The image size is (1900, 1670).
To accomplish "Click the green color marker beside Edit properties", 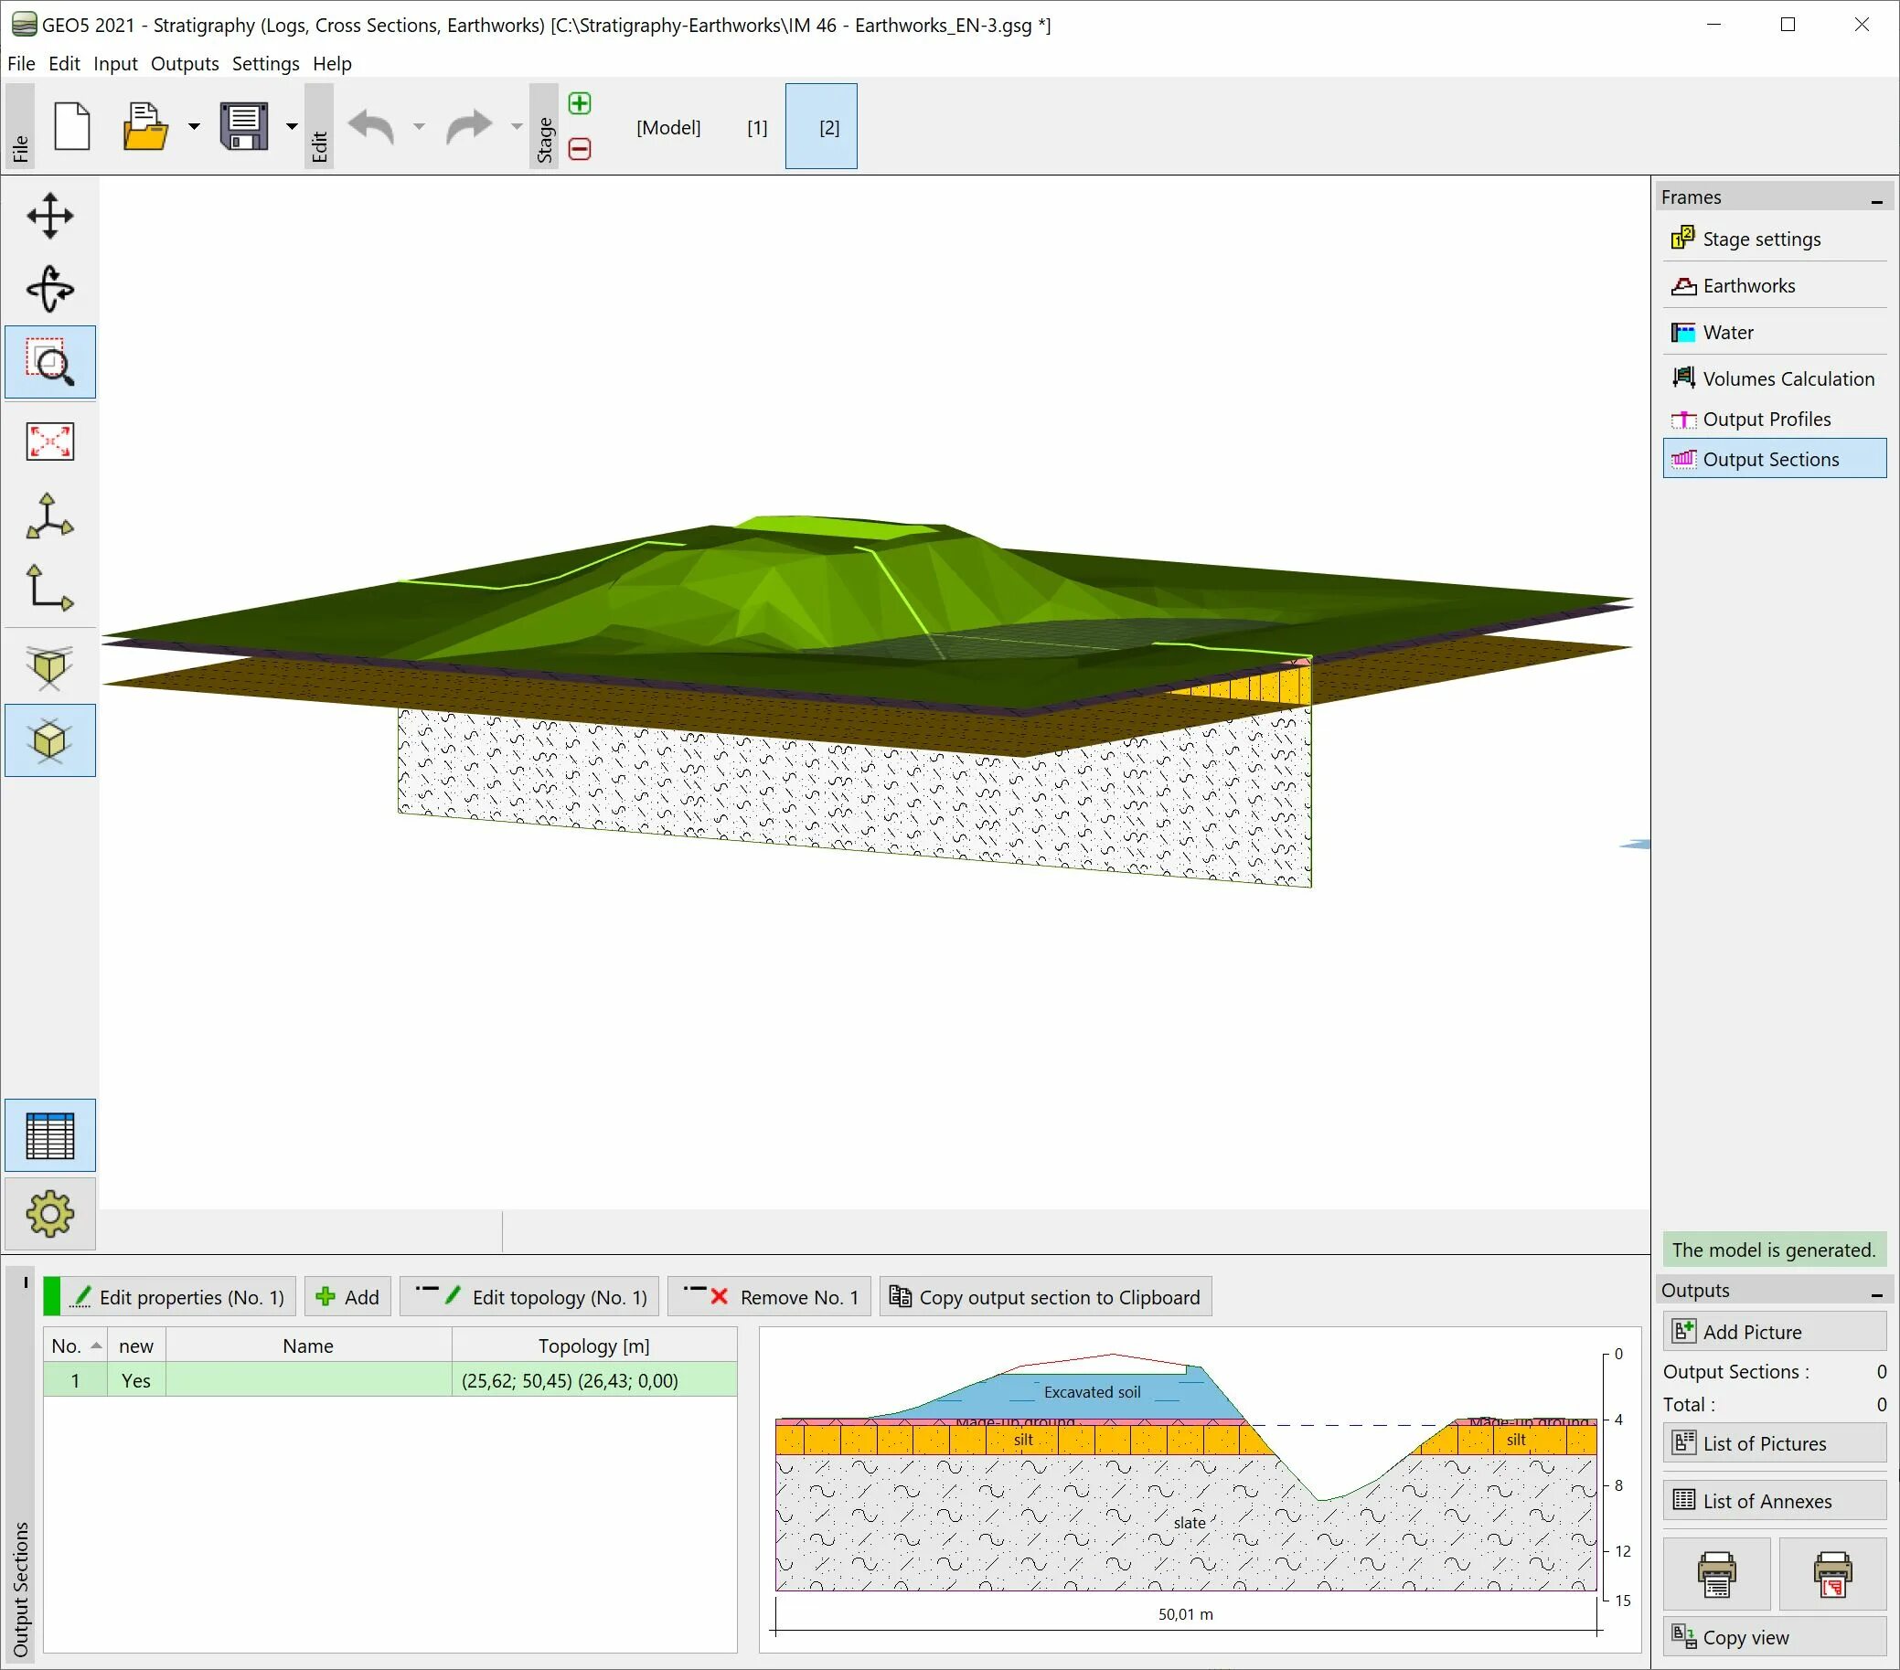I will [52, 1296].
